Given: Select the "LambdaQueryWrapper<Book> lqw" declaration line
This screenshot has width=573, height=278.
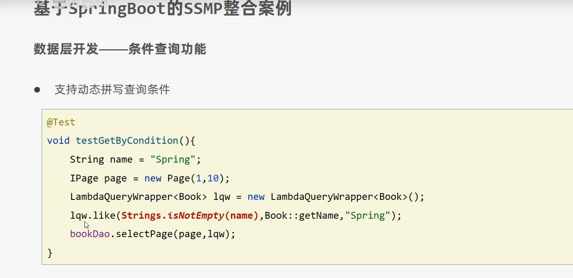Looking at the screenshot, I should pyautogui.click(x=247, y=197).
